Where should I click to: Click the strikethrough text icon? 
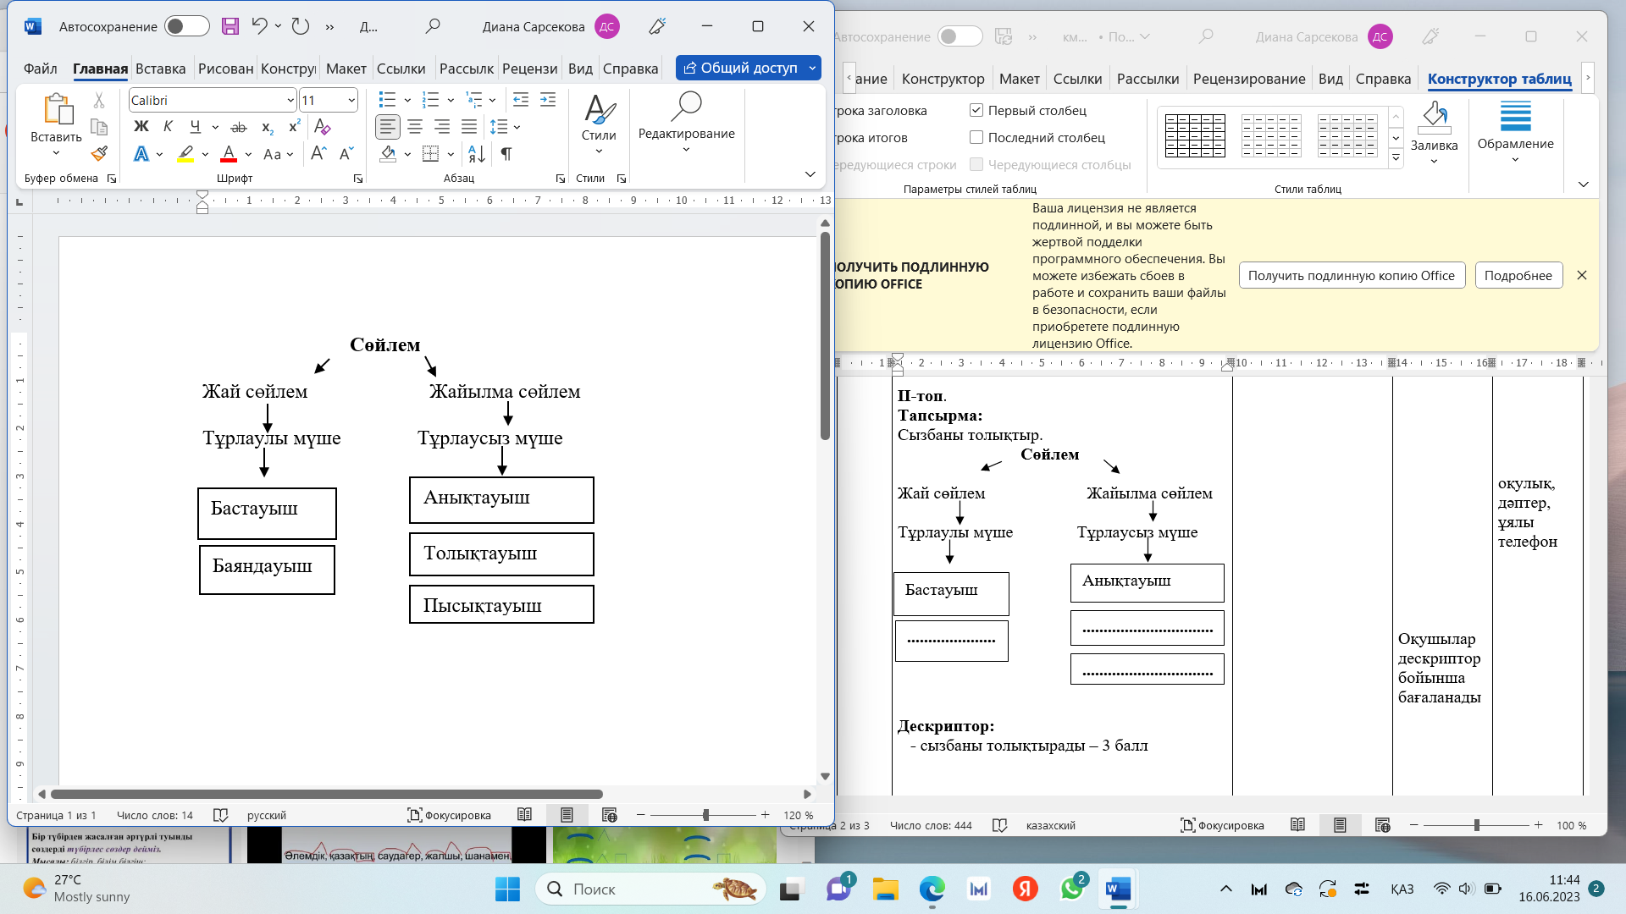[x=239, y=127]
